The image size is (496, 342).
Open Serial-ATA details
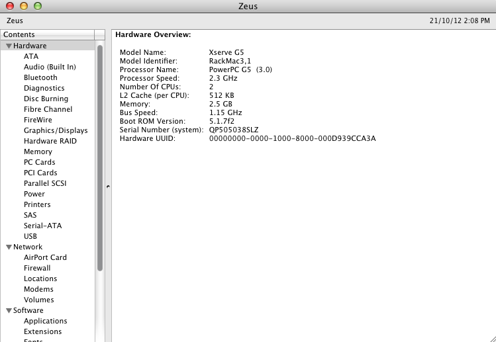coord(42,226)
